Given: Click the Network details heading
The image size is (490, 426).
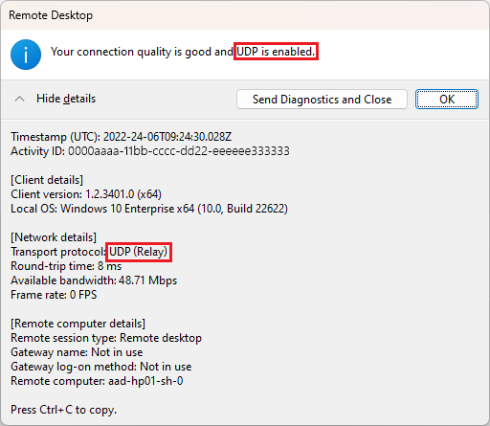Looking at the screenshot, I should pyautogui.click(x=54, y=237).
